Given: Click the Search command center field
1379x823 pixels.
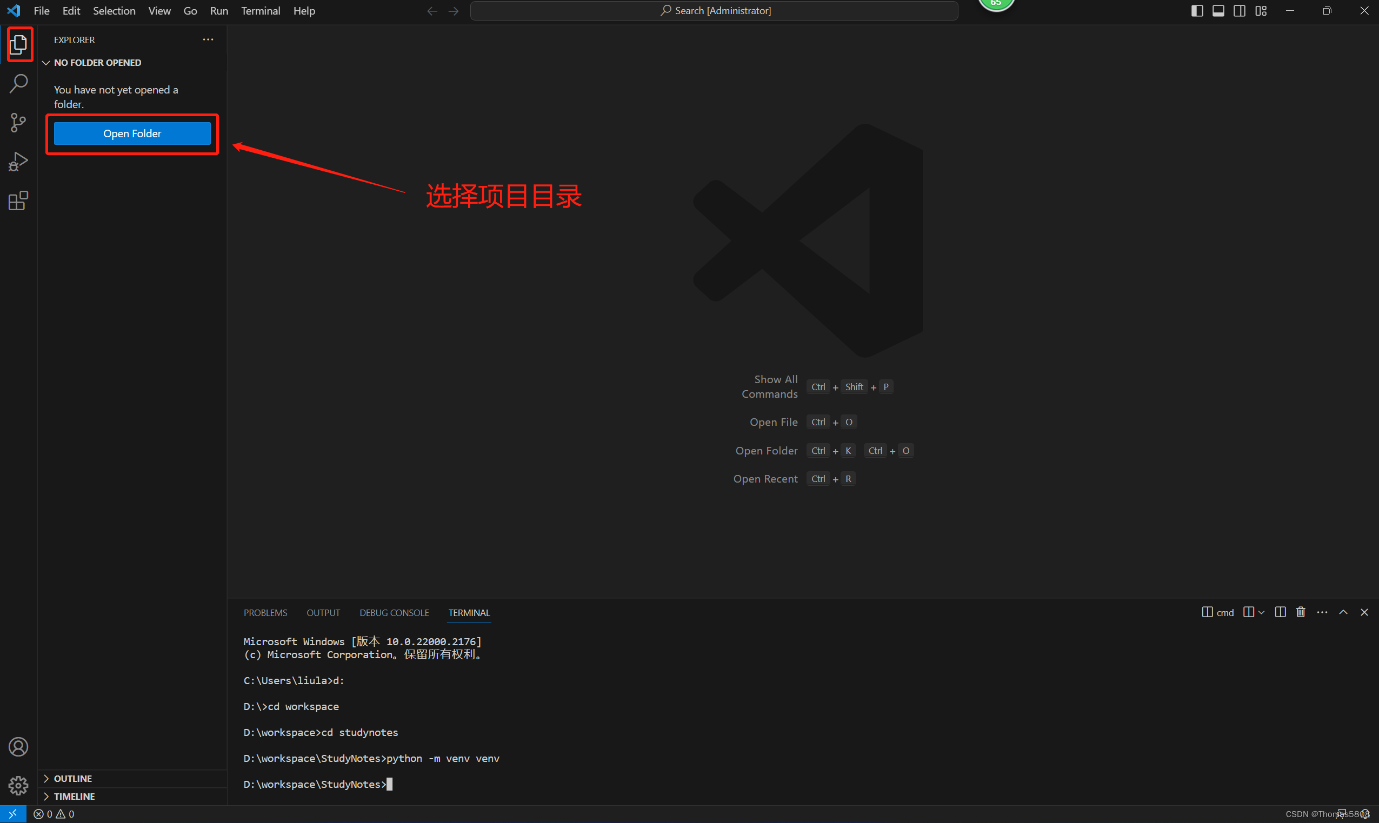Looking at the screenshot, I should coord(714,10).
